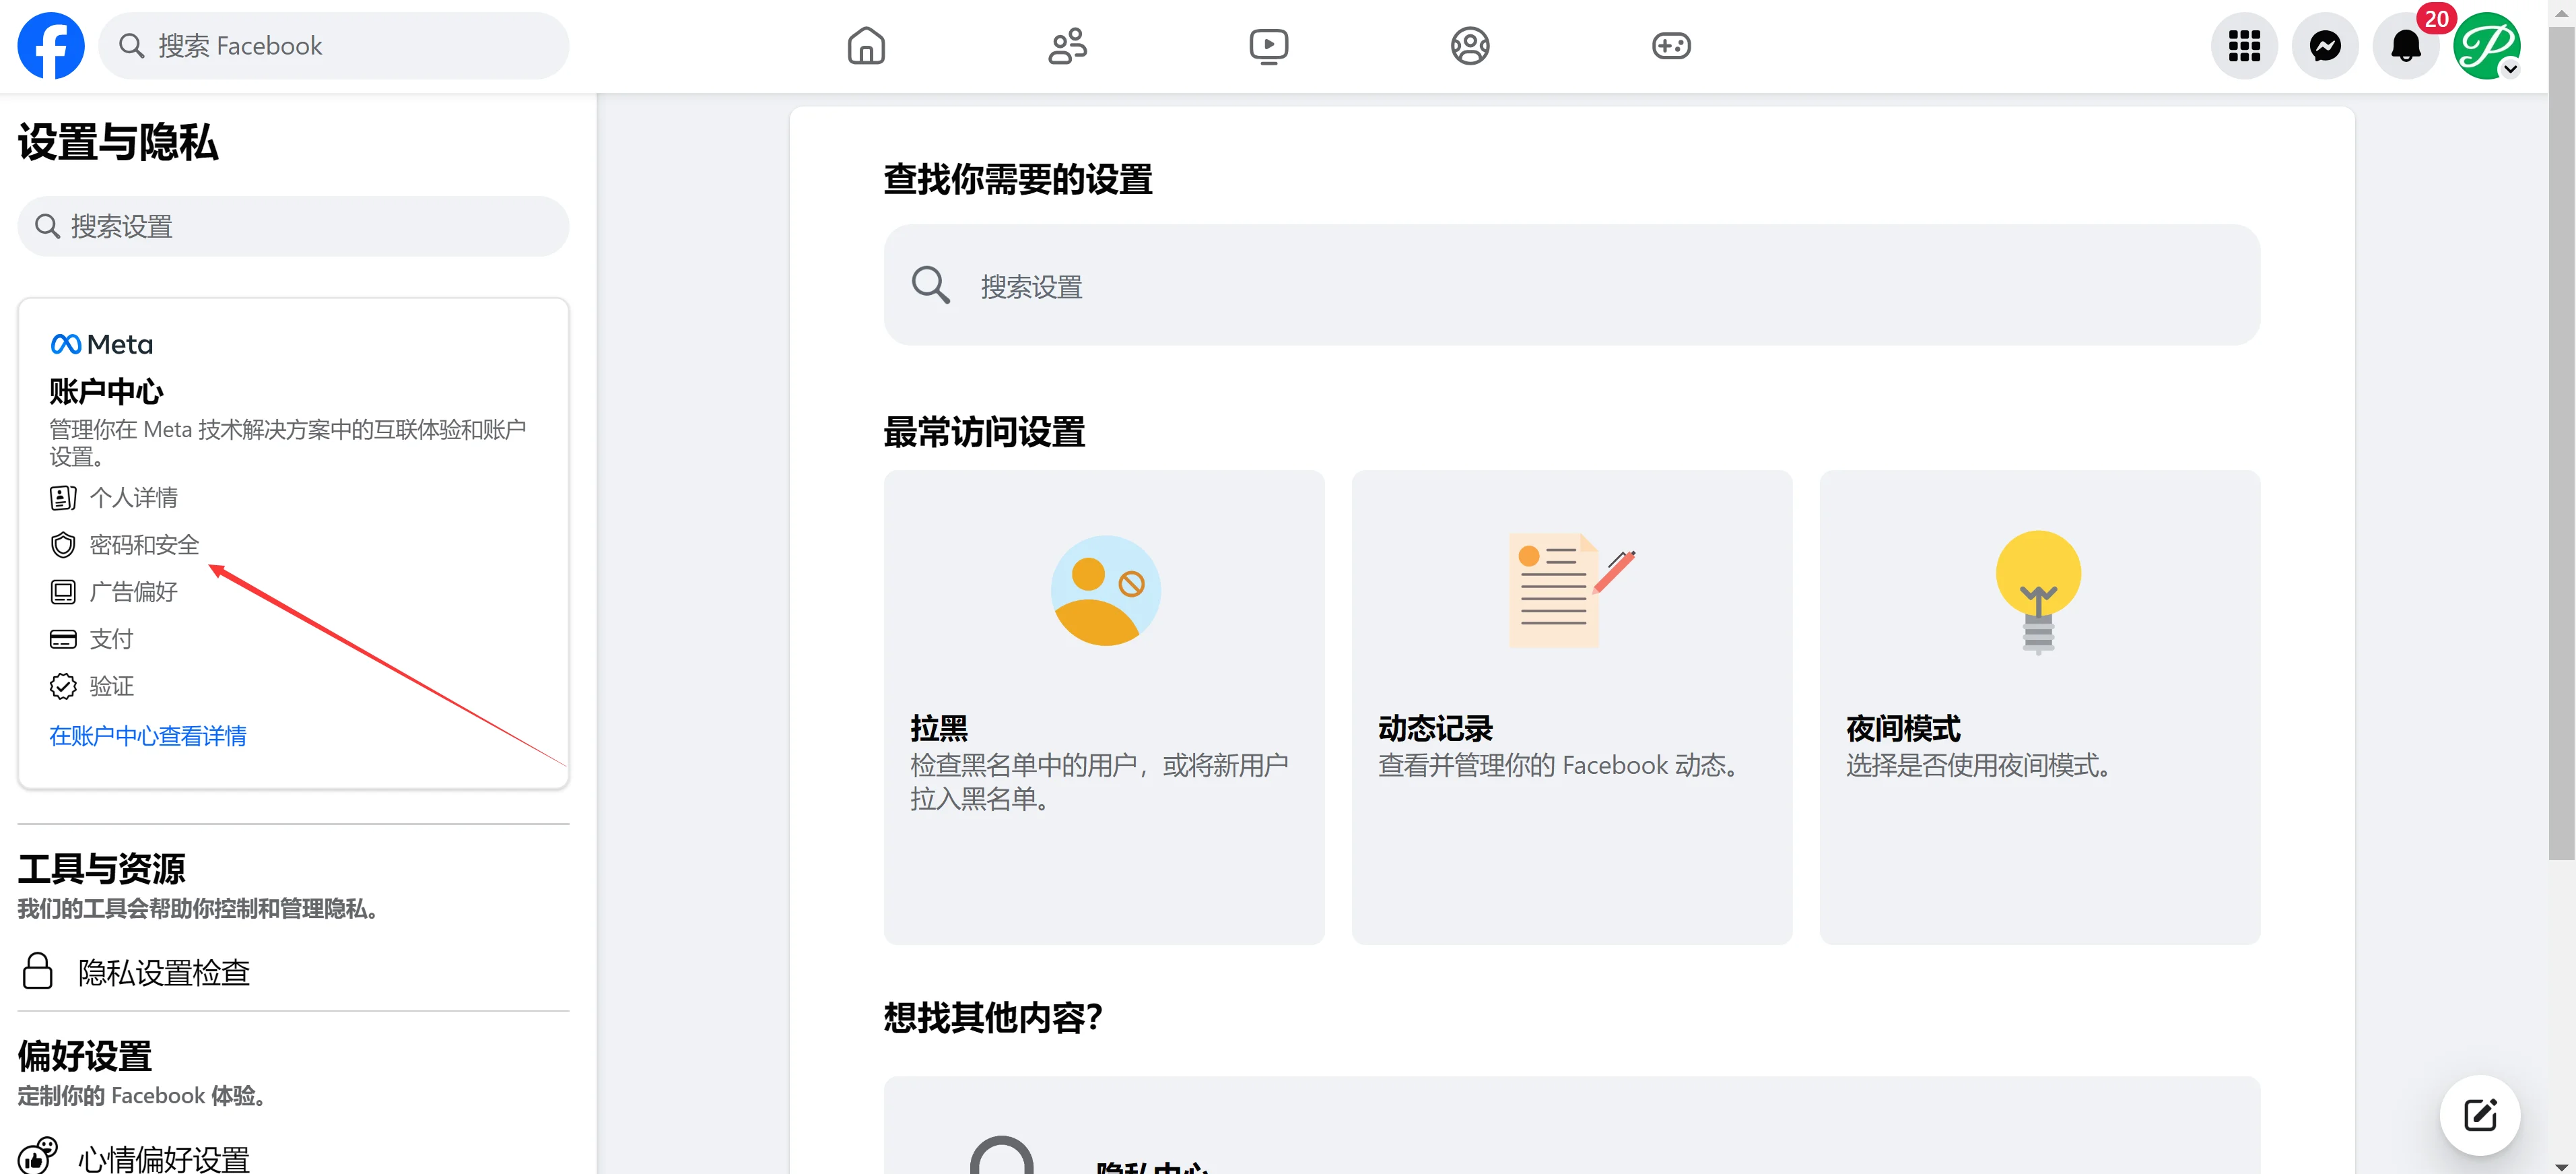Click the 广告偏好 monitor icon

[x=63, y=591]
